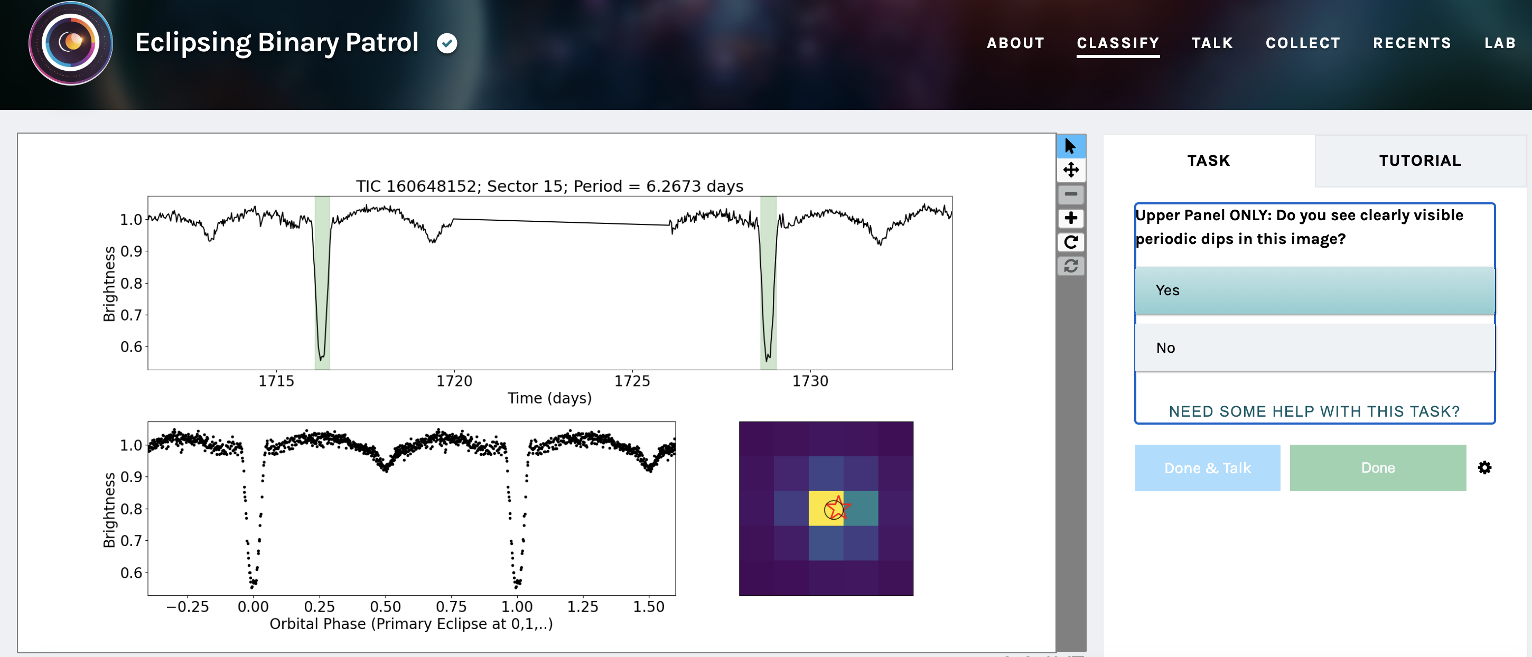The image size is (1532, 657).
Task: Choose the No answer option
Action: coord(1314,348)
